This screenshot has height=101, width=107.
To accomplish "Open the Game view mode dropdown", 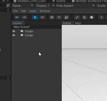I will click(23, 6).
